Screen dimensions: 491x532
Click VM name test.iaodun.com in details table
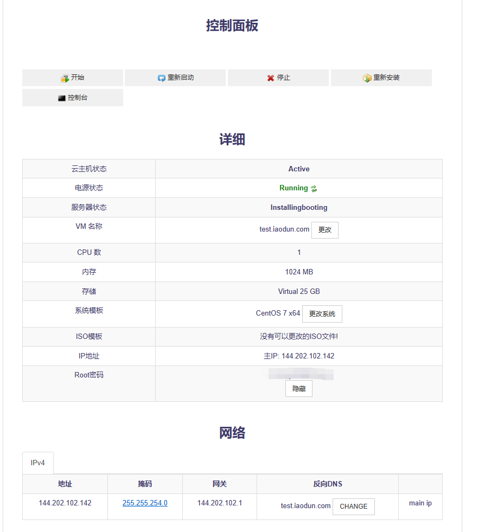[x=284, y=229]
